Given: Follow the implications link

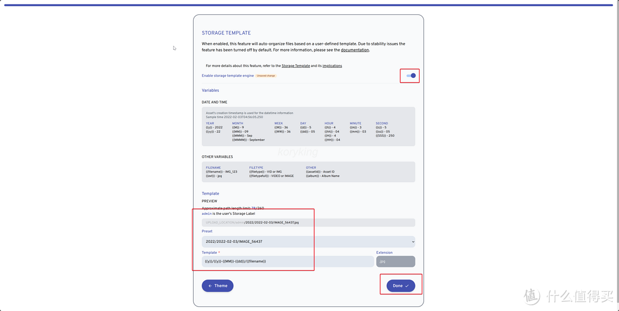Looking at the screenshot, I should (332, 66).
